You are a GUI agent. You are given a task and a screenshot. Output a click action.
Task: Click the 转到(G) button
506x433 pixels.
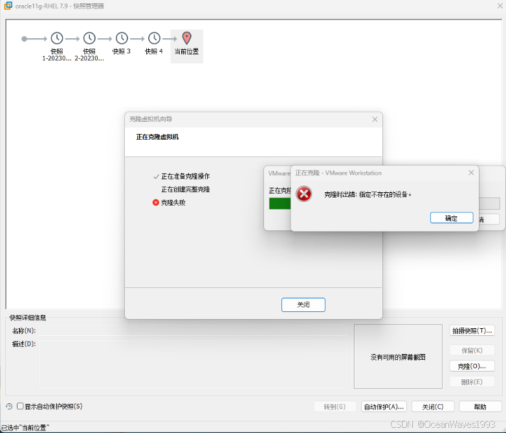point(335,406)
